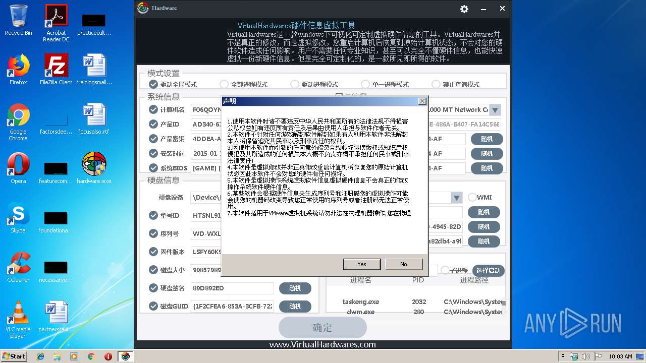This screenshot has width=646, height=363.
Task: Close the 声明 dialog with X
Action: 422,101
